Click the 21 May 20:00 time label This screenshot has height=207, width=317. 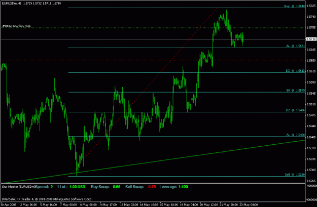[229, 204]
